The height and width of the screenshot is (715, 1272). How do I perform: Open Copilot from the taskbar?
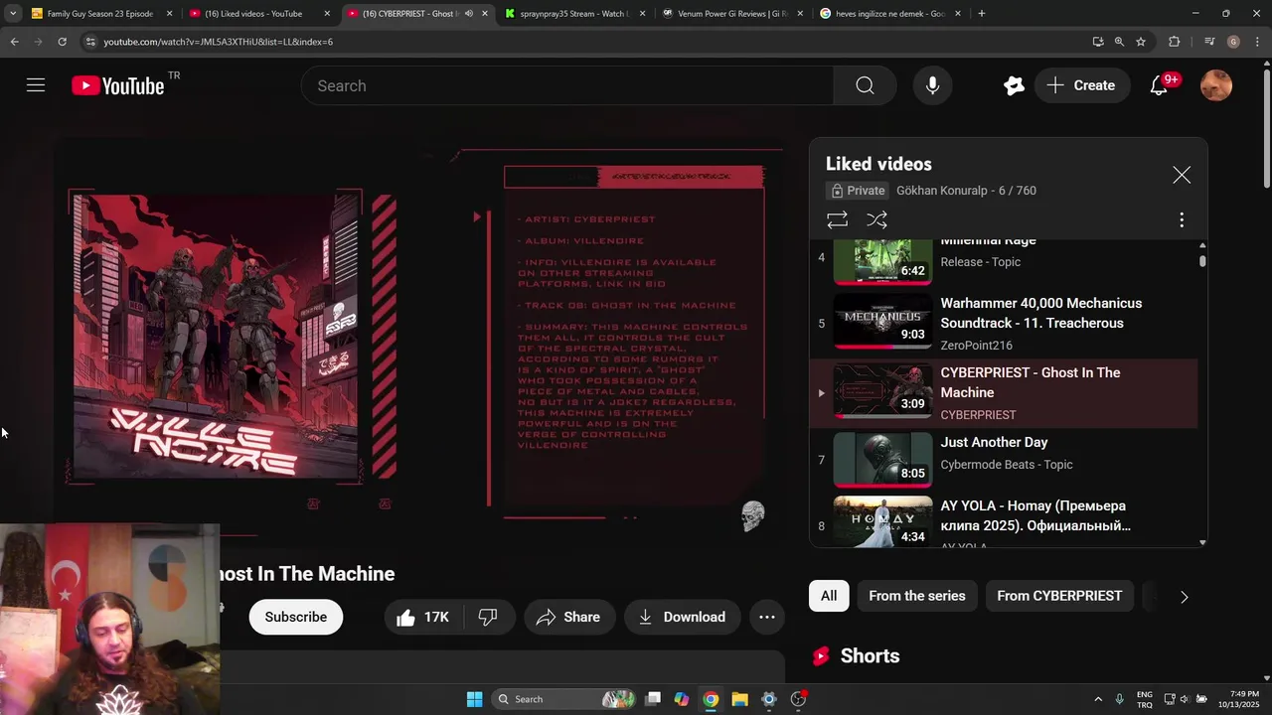tap(682, 699)
